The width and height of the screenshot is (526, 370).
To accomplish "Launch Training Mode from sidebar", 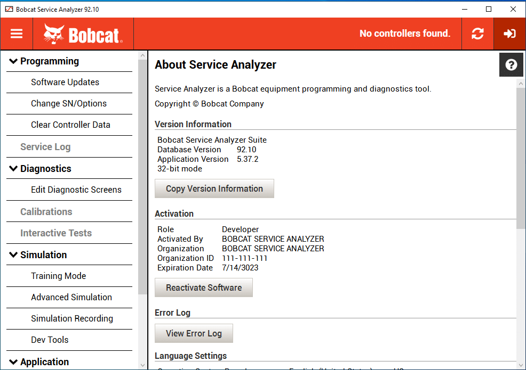I will tap(59, 276).
